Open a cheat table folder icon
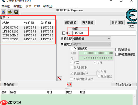This screenshot has width=138, height=105. [10, 12]
